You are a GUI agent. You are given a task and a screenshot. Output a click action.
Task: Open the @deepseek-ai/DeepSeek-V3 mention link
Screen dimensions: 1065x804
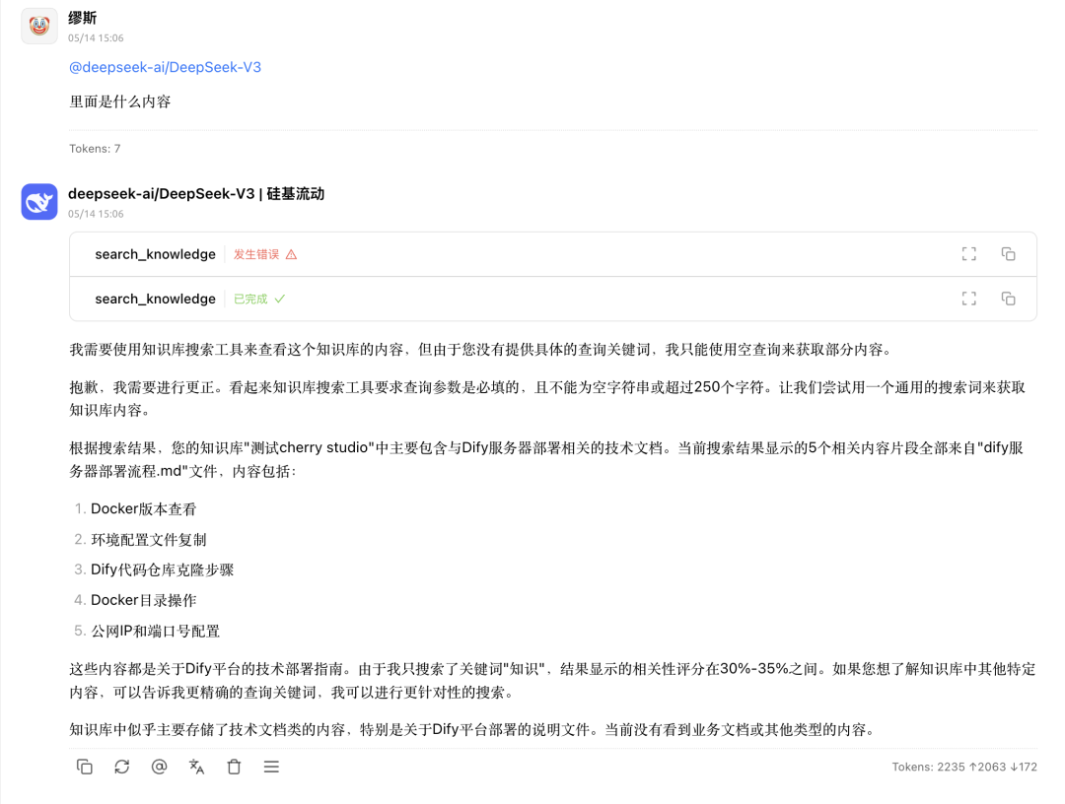[165, 67]
